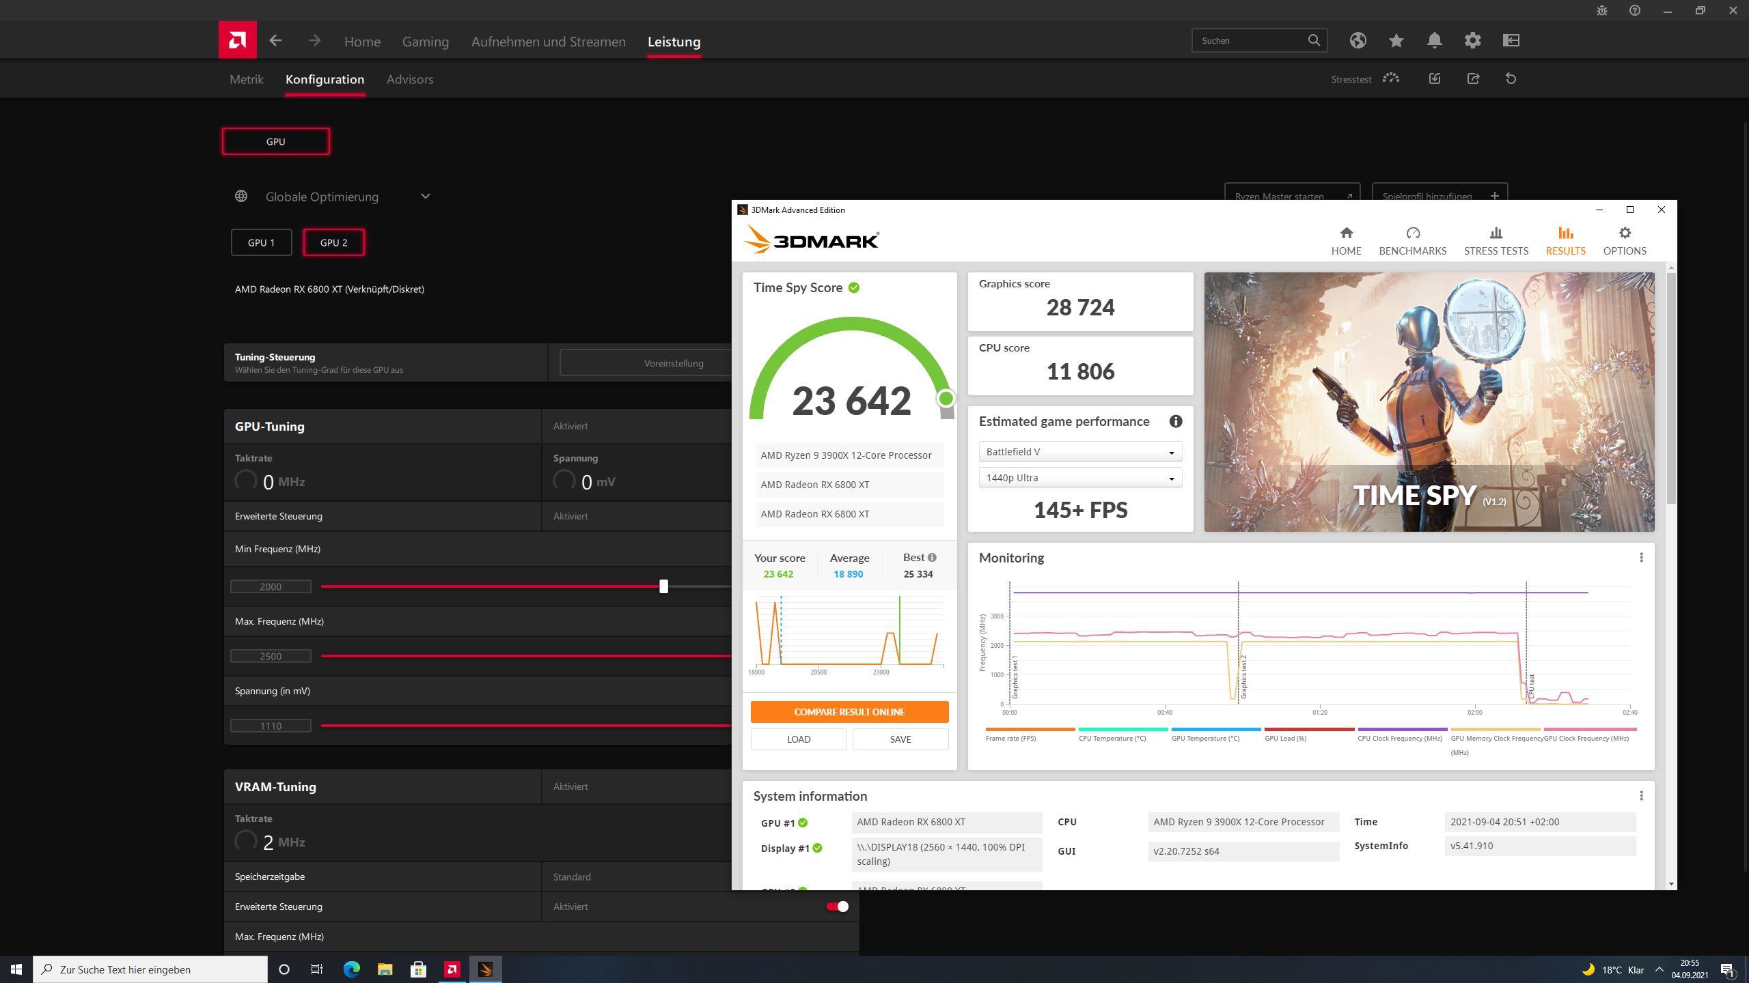Click COMPARE RESULT ONLINE button

(x=849, y=712)
